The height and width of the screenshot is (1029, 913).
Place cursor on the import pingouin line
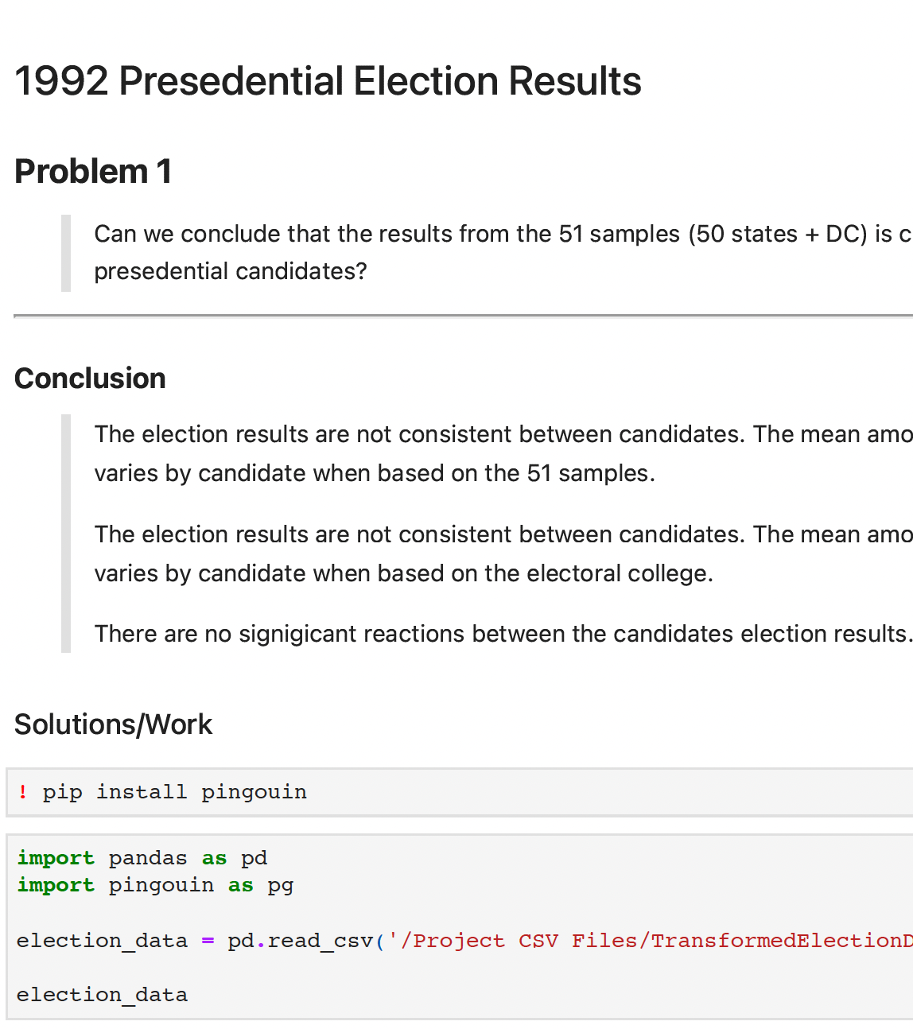(x=155, y=885)
